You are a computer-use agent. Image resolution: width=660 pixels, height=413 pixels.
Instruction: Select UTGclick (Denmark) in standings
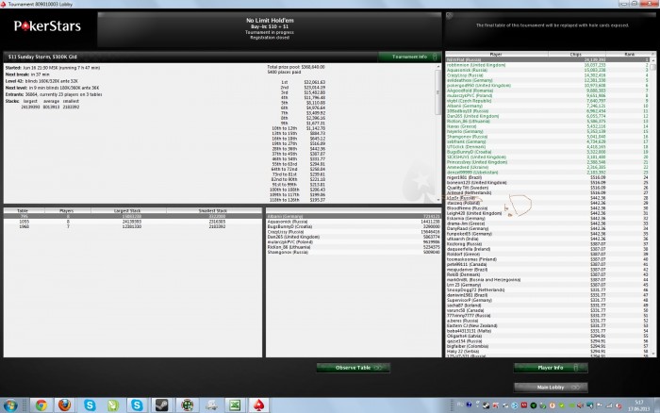548,147
